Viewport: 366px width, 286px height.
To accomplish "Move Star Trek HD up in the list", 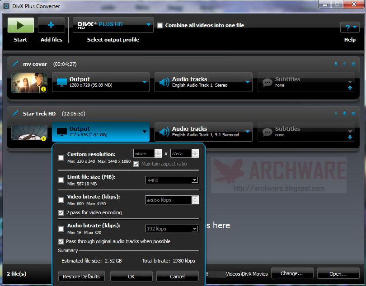I will (x=344, y=113).
